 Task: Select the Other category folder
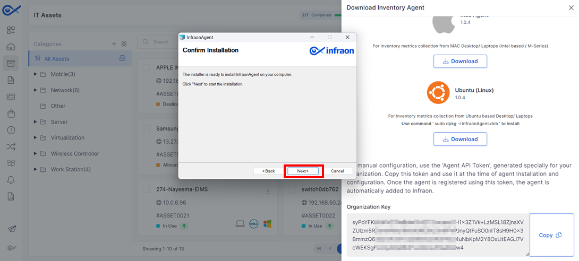[x=58, y=106]
